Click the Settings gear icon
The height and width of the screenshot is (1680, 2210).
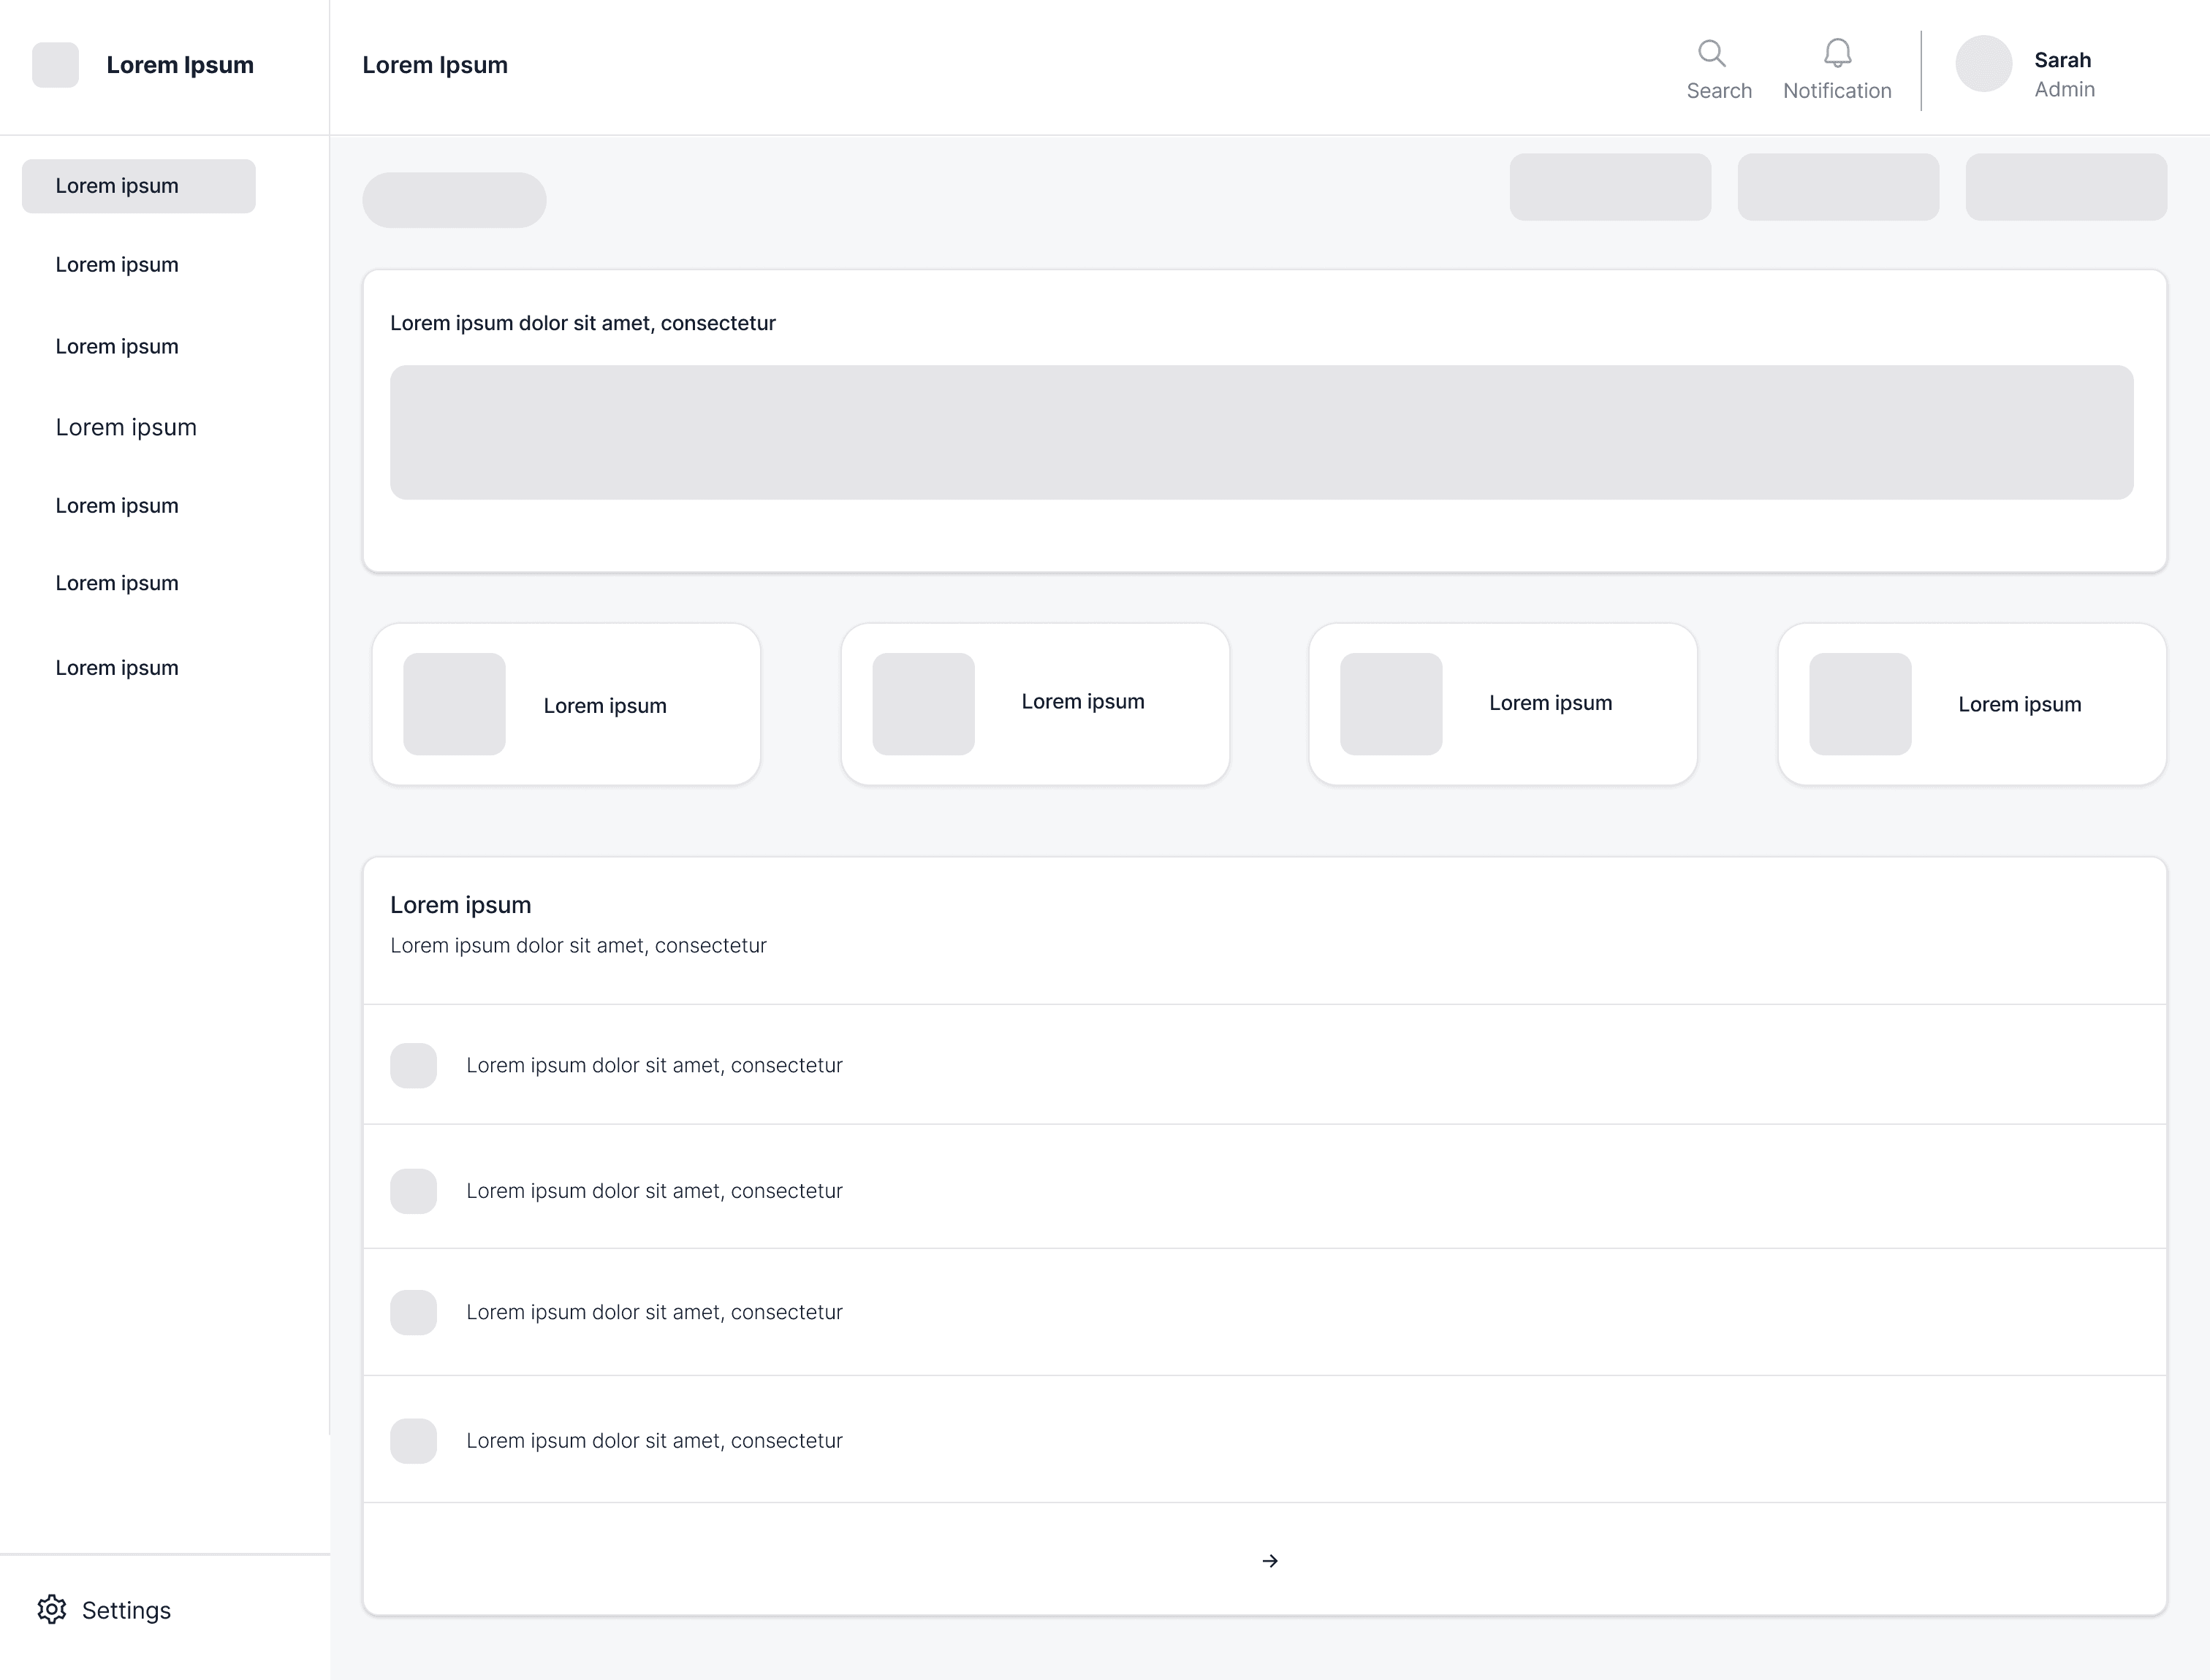[x=52, y=1609]
